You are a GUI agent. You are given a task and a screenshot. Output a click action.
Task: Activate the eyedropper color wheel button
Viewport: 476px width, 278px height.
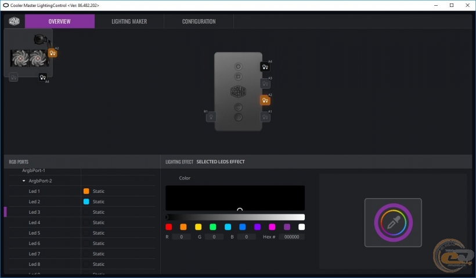point(393,222)
